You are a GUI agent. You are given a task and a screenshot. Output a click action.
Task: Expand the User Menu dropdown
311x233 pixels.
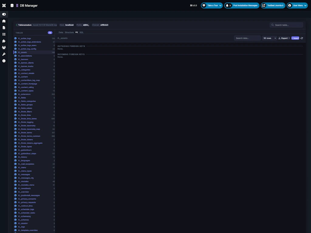297,5
